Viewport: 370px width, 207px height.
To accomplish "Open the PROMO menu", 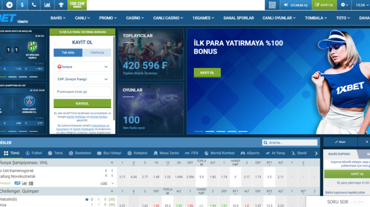I will [x=108, y=18].
